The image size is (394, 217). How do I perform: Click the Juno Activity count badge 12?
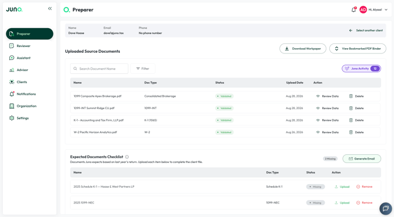(375, 69)
